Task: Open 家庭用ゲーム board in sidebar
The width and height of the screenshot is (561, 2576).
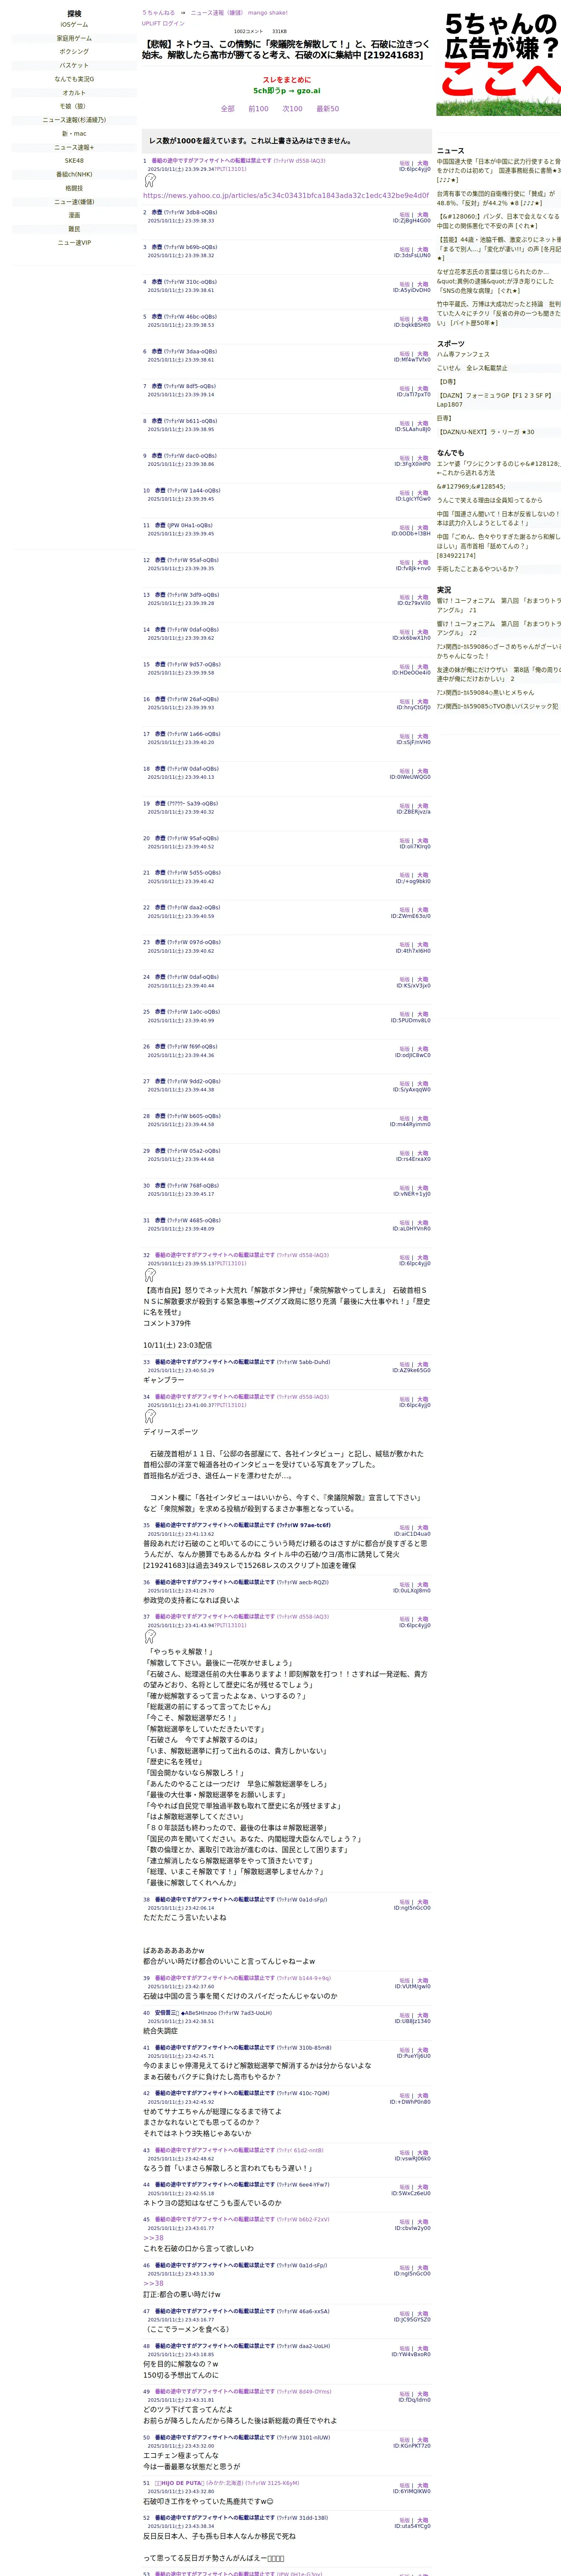Action: point(74,38)
